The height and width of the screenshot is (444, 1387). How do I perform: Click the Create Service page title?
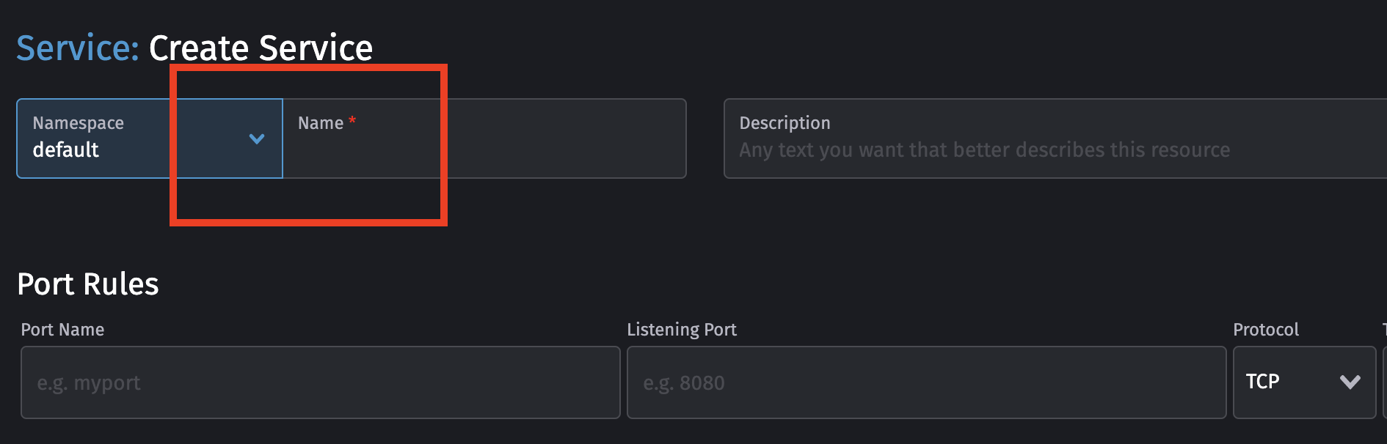point(261,48)
